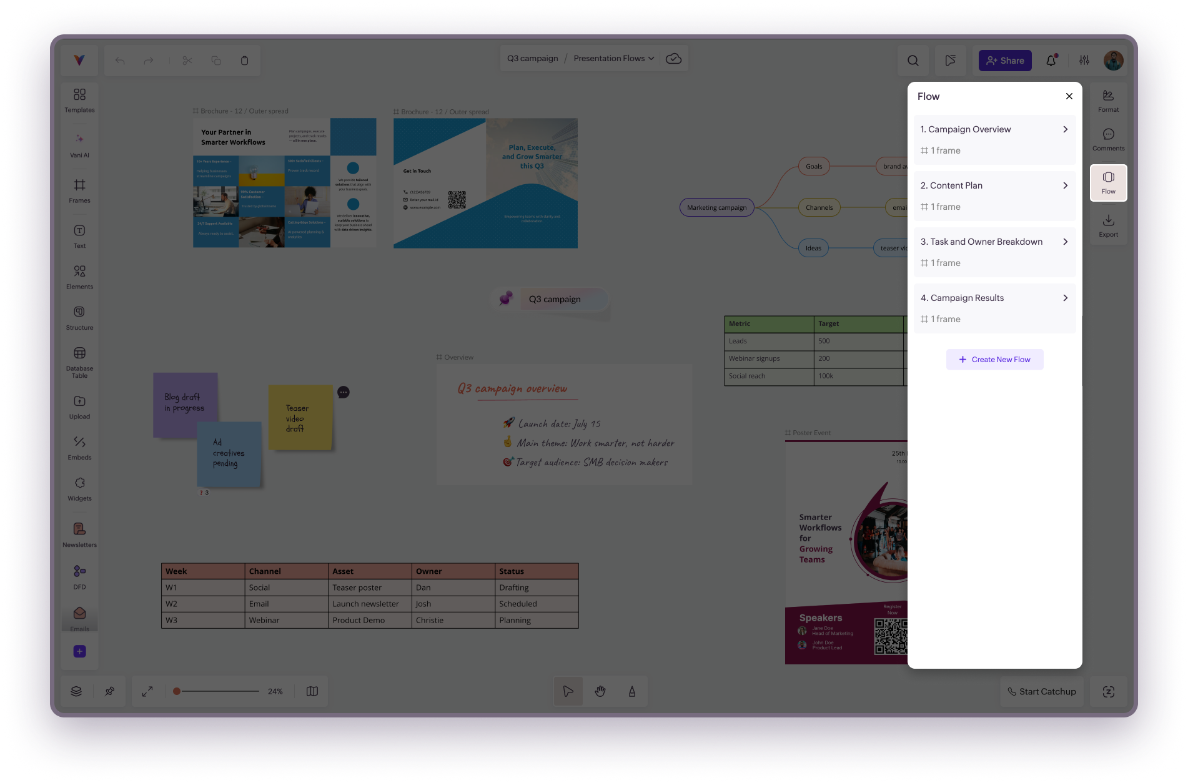
Task: Open the notifications bell
Action: (1051, 61)
